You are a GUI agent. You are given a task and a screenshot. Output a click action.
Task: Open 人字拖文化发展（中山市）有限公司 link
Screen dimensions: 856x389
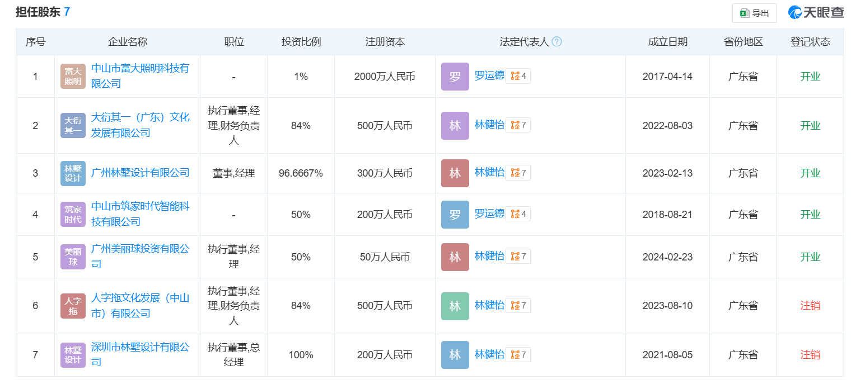coord(140,305)
